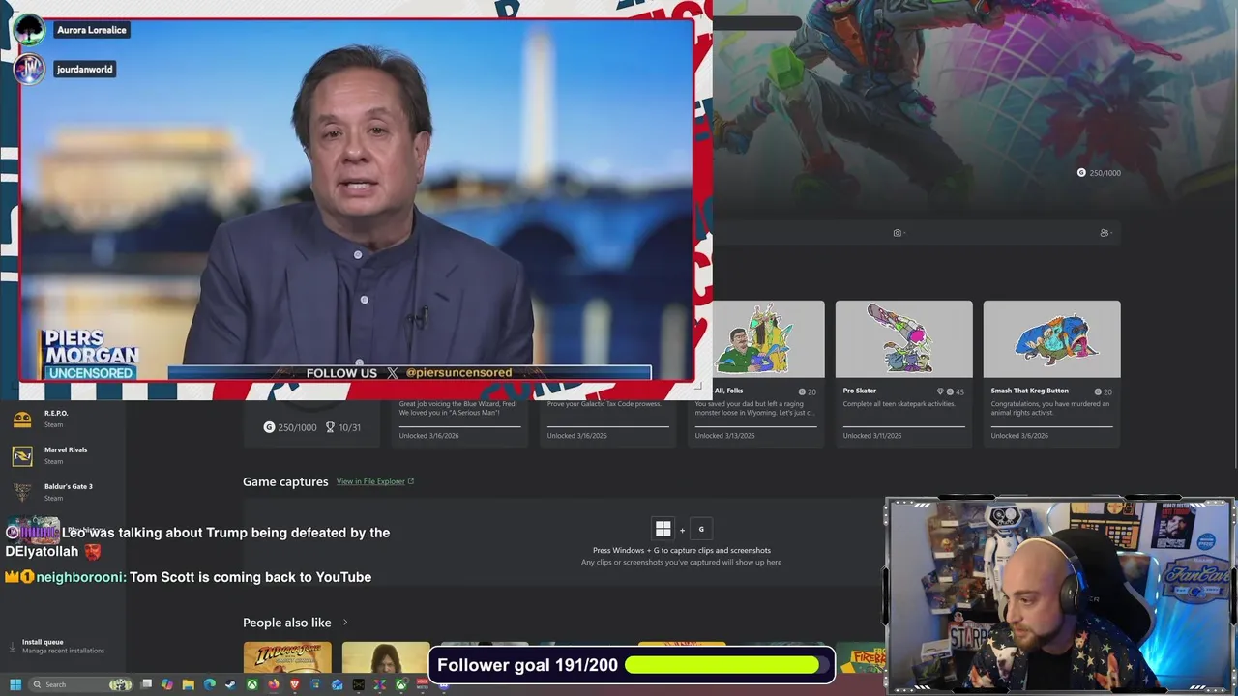Open the Windows Start menu
Image resolution: width=1238 pixels, height=696 pixels.
(x=15, y=684)
